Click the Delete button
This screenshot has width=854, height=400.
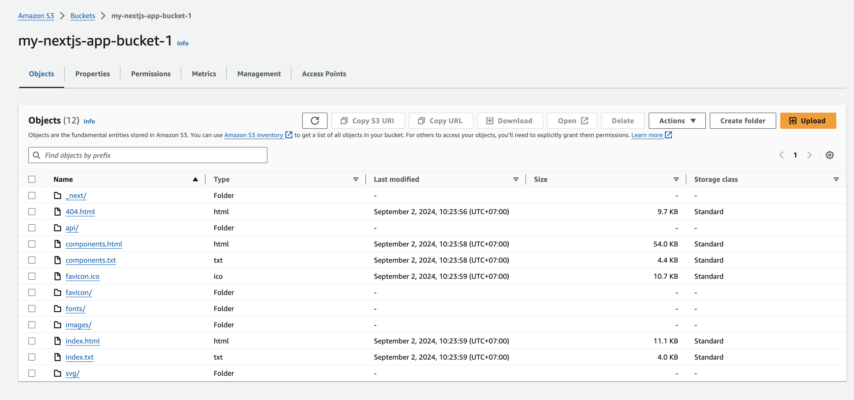coord(623,121)
